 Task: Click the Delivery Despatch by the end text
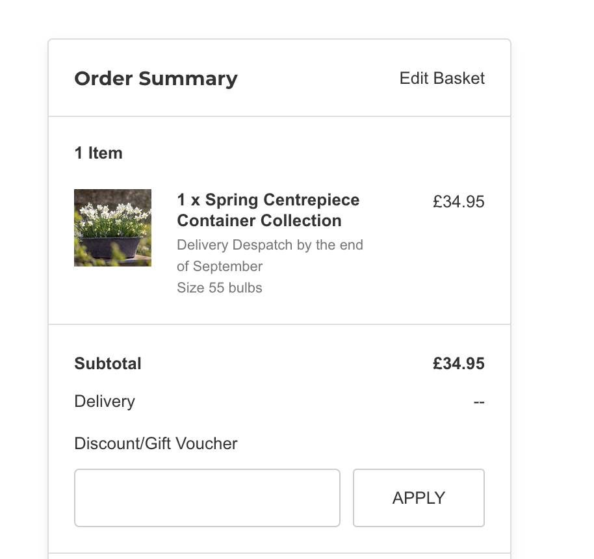[270, 245]
